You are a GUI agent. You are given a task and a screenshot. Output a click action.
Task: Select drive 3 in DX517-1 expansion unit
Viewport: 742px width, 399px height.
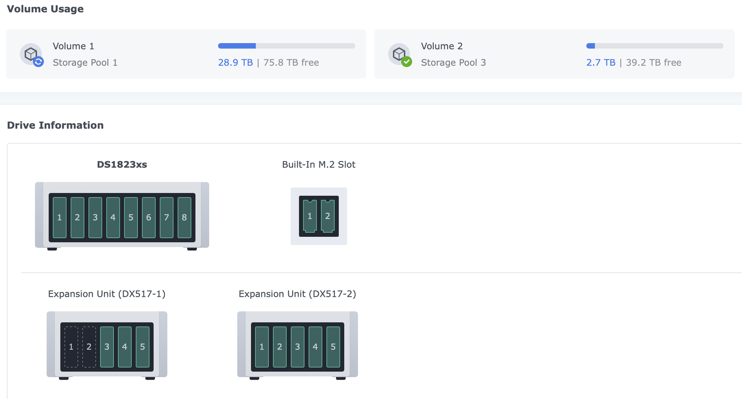click(107, 347)
